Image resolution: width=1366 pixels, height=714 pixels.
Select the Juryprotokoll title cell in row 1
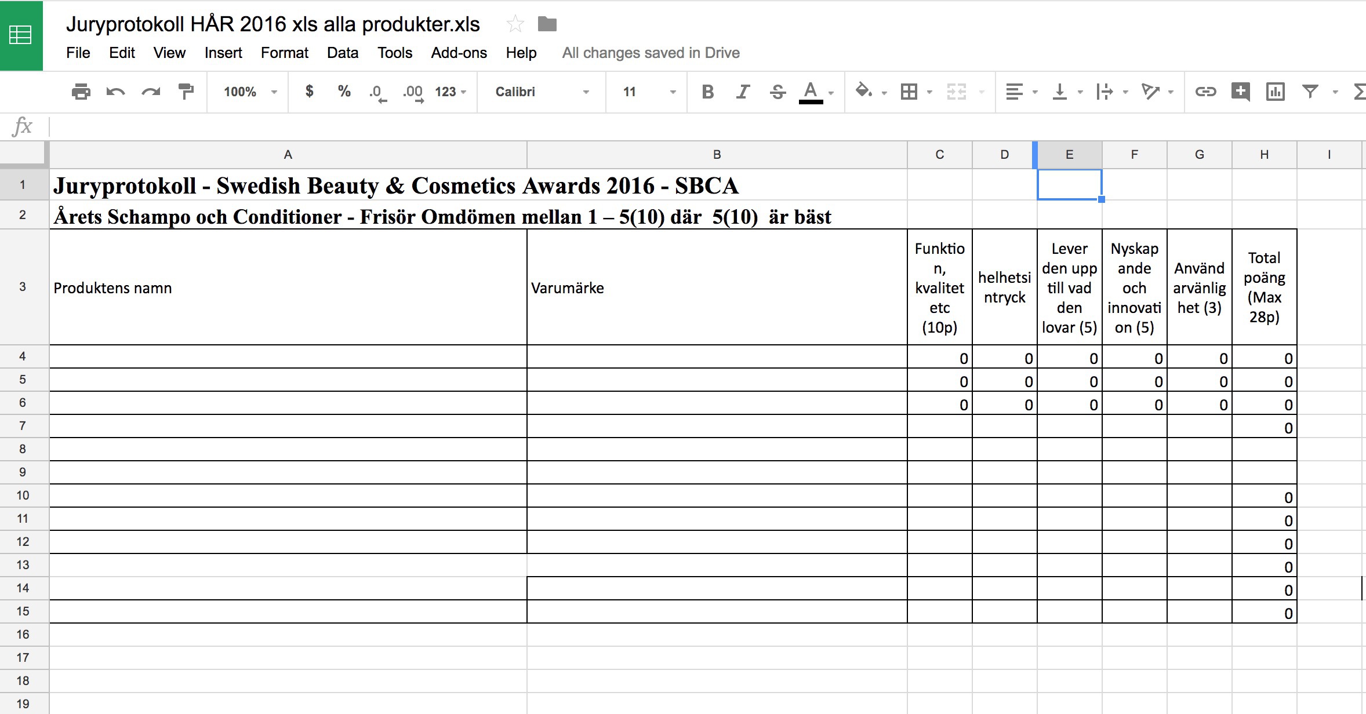288,185
